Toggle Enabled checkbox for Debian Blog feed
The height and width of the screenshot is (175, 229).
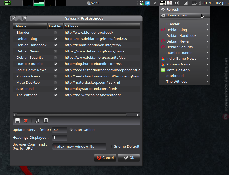[56, 39]
